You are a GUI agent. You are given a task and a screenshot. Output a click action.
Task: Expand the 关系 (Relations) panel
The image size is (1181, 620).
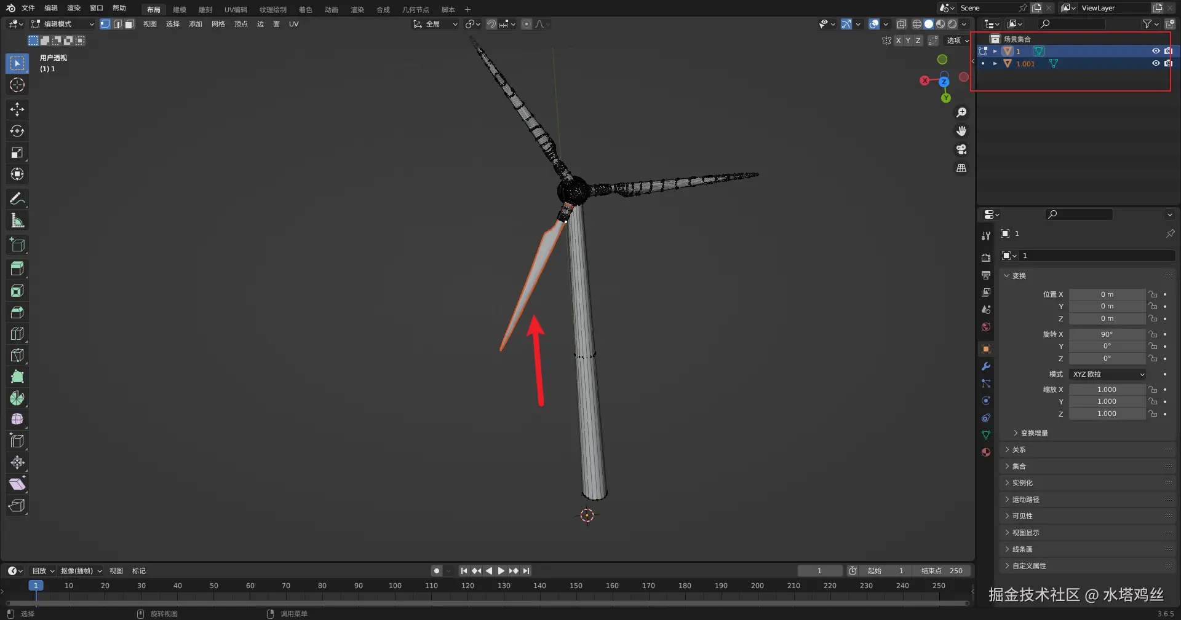[1019, 450]
